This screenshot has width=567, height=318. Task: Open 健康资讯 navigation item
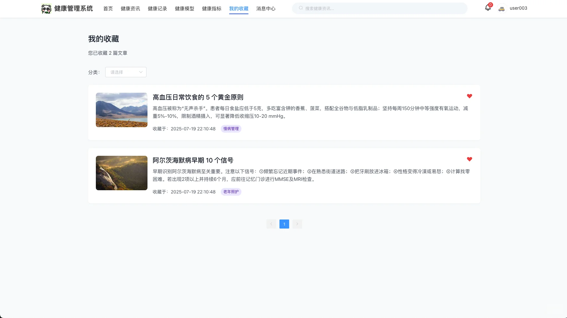[x=130, y=9]
